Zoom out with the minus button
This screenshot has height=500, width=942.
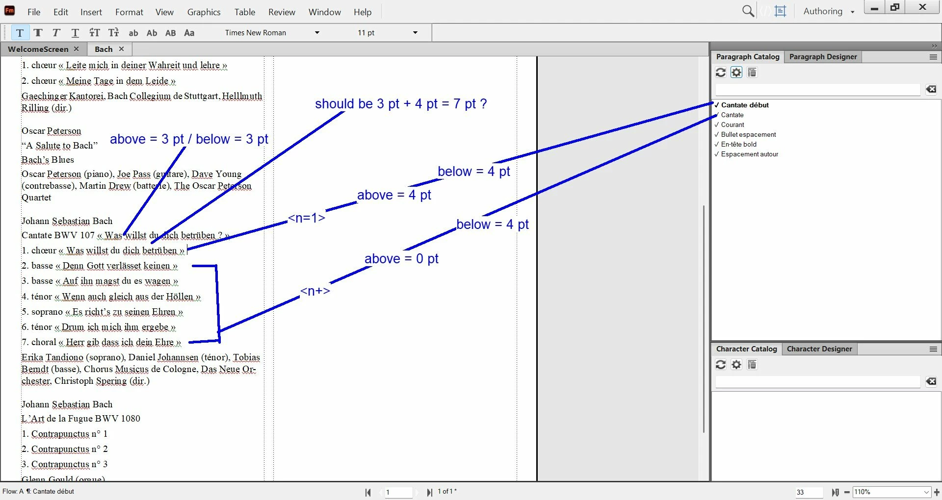tap(847, 492)
